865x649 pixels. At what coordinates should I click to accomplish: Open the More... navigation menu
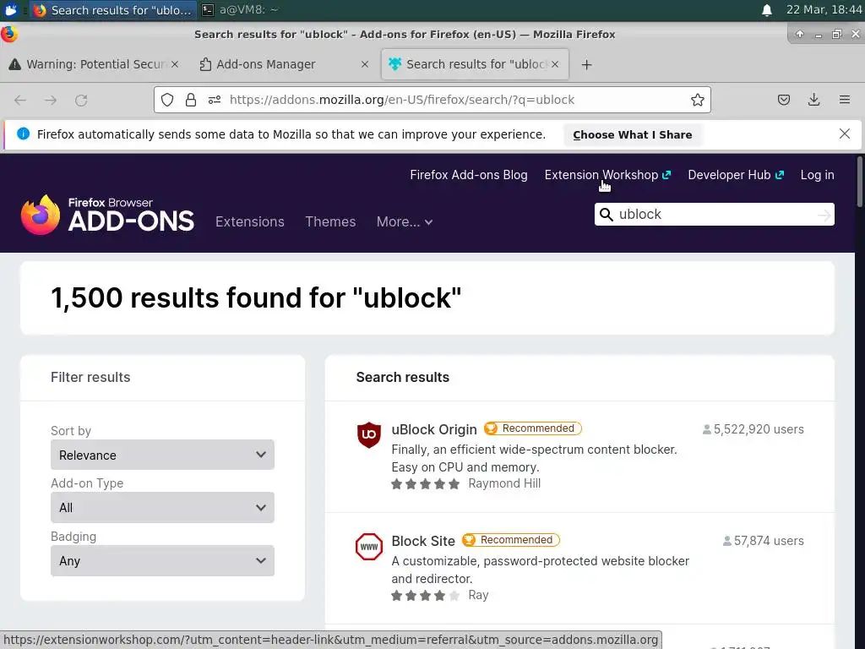pyautogui.click(x=405, y=221)
